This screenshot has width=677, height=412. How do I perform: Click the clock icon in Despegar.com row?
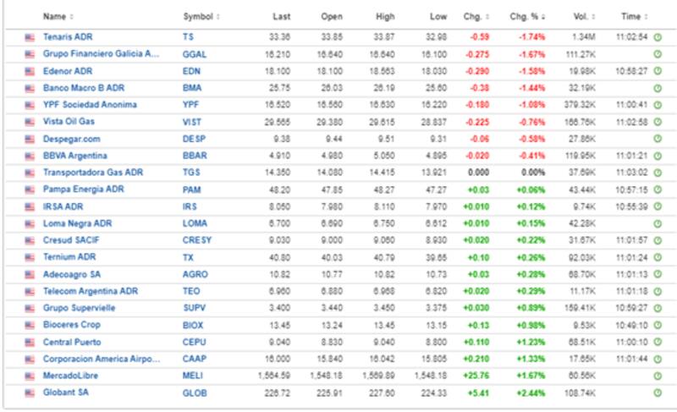coord(657,139)
